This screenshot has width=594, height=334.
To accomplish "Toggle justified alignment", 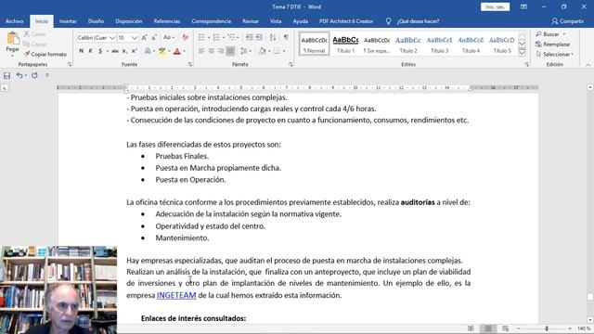I will (x=230, y=51).
